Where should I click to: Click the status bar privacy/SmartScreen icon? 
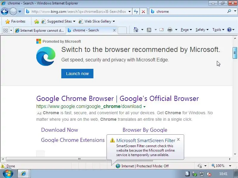(x=200, y=166)
